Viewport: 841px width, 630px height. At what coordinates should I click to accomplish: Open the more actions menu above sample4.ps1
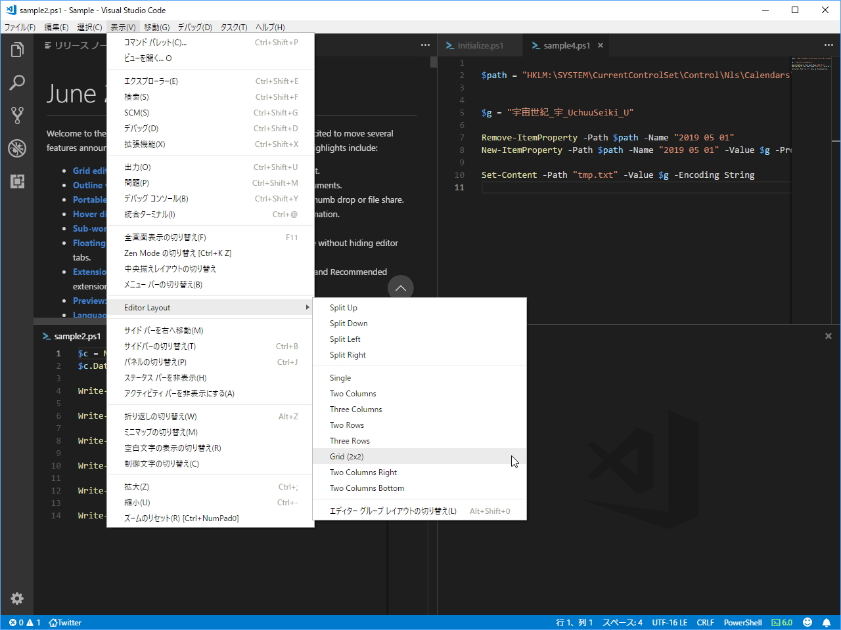coord(828,45)
